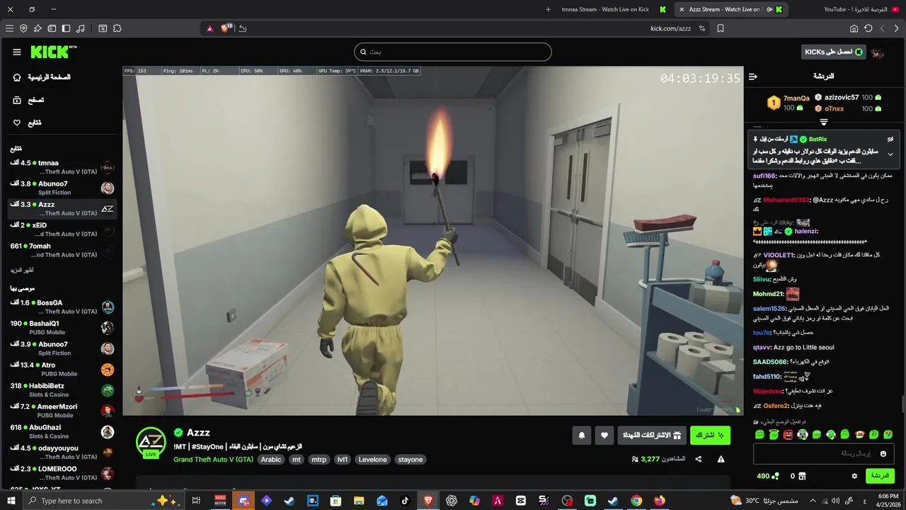Click the browser reload button
906x510 pixels.
tap(868, 28)
